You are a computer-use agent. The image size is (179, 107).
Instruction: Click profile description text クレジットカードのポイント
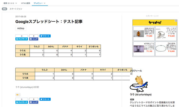tap(152, 104)
